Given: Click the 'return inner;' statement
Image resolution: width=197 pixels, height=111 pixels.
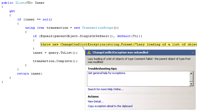Looking at the screenshot, I should [30, 73].
